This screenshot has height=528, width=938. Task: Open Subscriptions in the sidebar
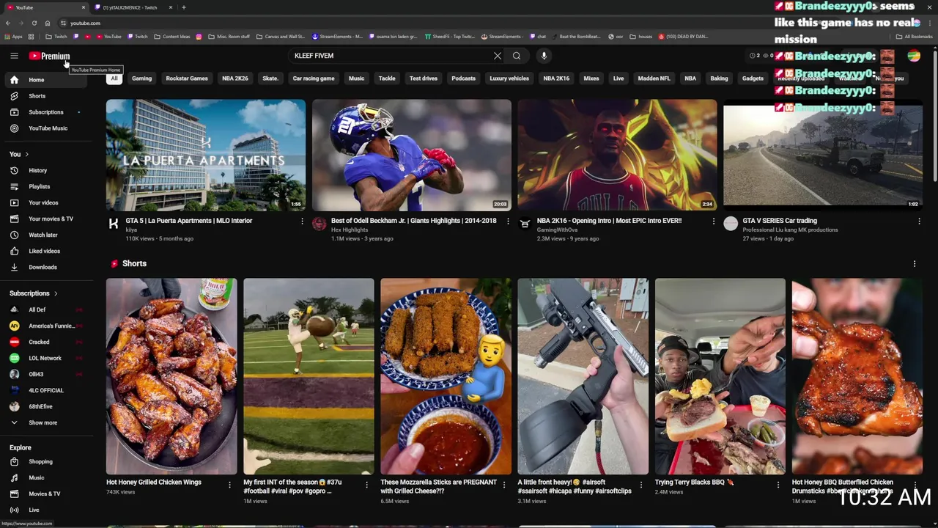(x=47, y=112)
